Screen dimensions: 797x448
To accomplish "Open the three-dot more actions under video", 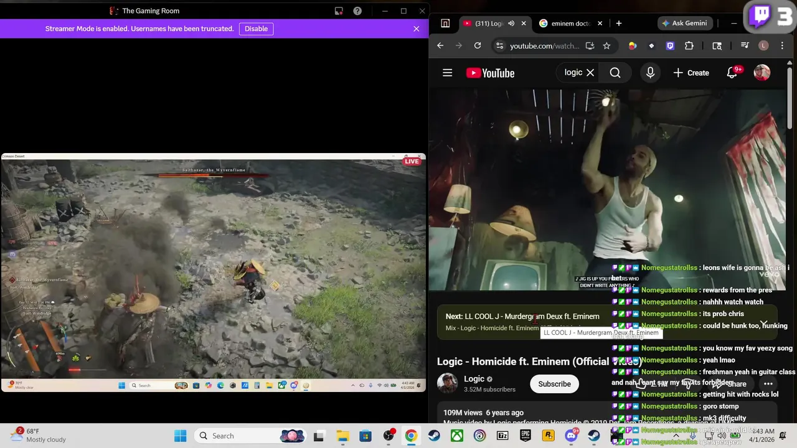I will pyautogui.click(x=768, y=384).
